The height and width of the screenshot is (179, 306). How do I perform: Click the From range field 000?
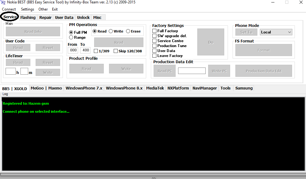point(73,50)
